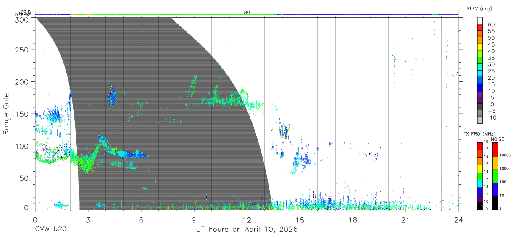
Task: Click the '200' tick label on the Range Gate axis
Action: [23, 81]
